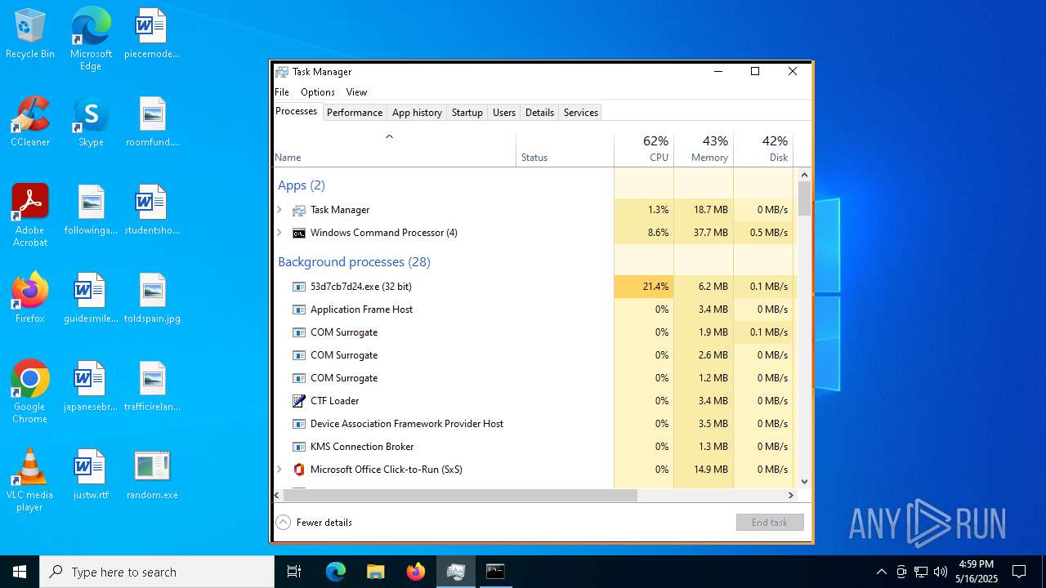Launch the VLC media player shortcut
This screenshot has height=588, width=1046.
(x=30, y=480)
